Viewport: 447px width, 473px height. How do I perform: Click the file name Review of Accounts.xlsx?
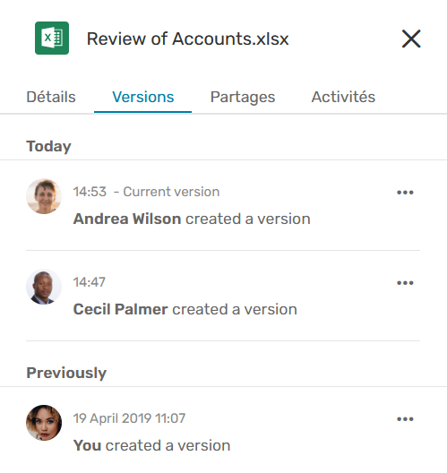tap(187, 39)
